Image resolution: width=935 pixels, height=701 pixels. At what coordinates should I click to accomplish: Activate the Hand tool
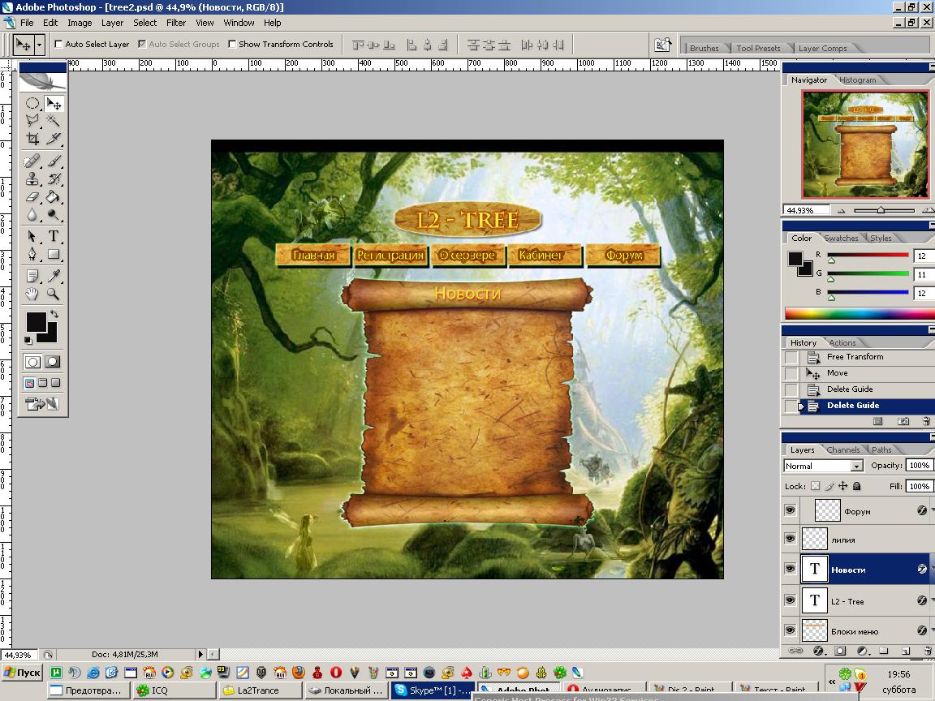tap(32, 294)
